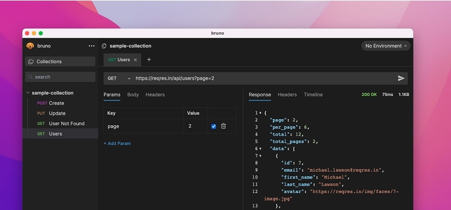The image size is (451, 210).
Task: Click the page key cell
Action: [144, 126]
